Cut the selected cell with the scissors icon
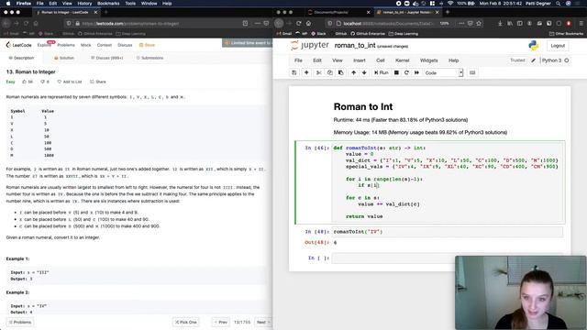Image resolution: width=587 pixels, height=330 pixels. click(319, 72)
